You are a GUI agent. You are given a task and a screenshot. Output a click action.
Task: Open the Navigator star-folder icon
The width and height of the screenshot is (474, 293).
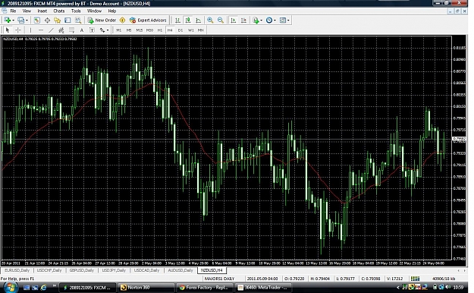point(57,20)
